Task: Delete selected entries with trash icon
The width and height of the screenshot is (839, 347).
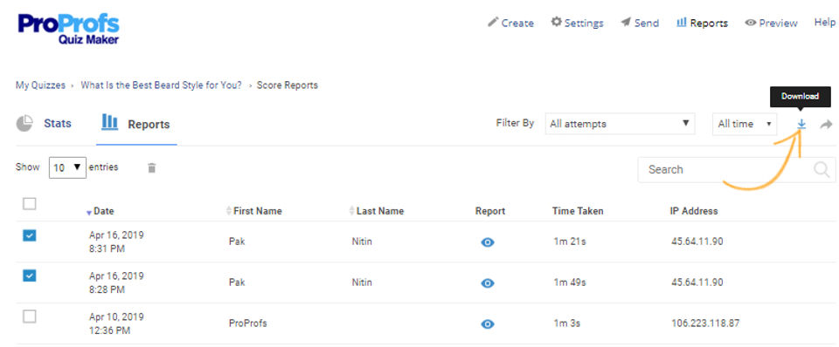Action: tap(152, 167)
